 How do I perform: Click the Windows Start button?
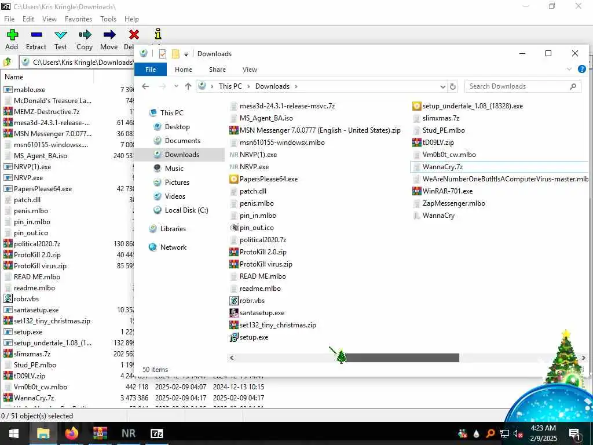[x=14, y=433]
